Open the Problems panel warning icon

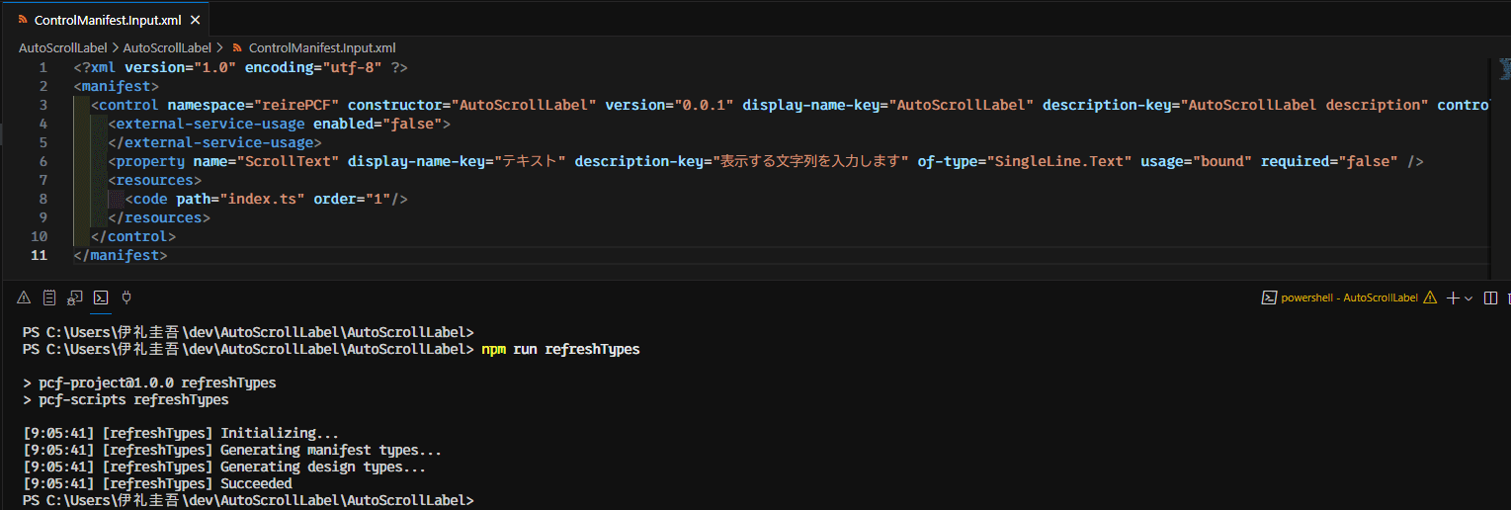(x=24, y=297)
